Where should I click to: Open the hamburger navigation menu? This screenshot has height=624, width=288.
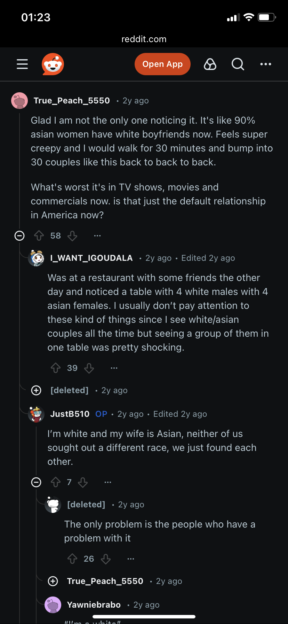(x=22, y=64)
